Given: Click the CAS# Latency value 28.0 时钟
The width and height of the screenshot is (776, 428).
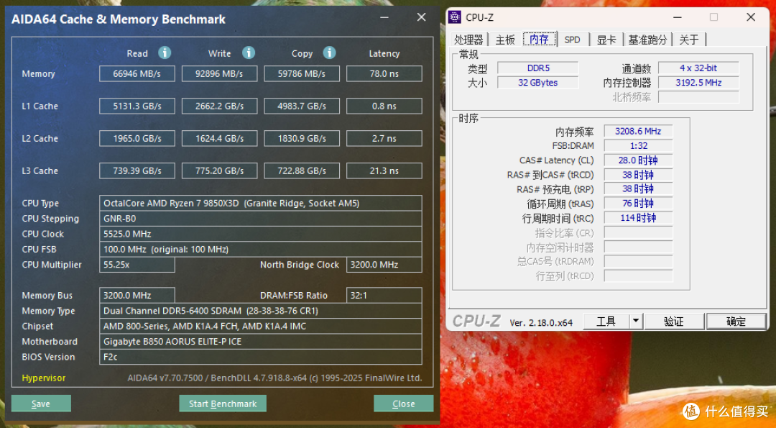Looking at the screenshot, I should click(x=639, y=160).
